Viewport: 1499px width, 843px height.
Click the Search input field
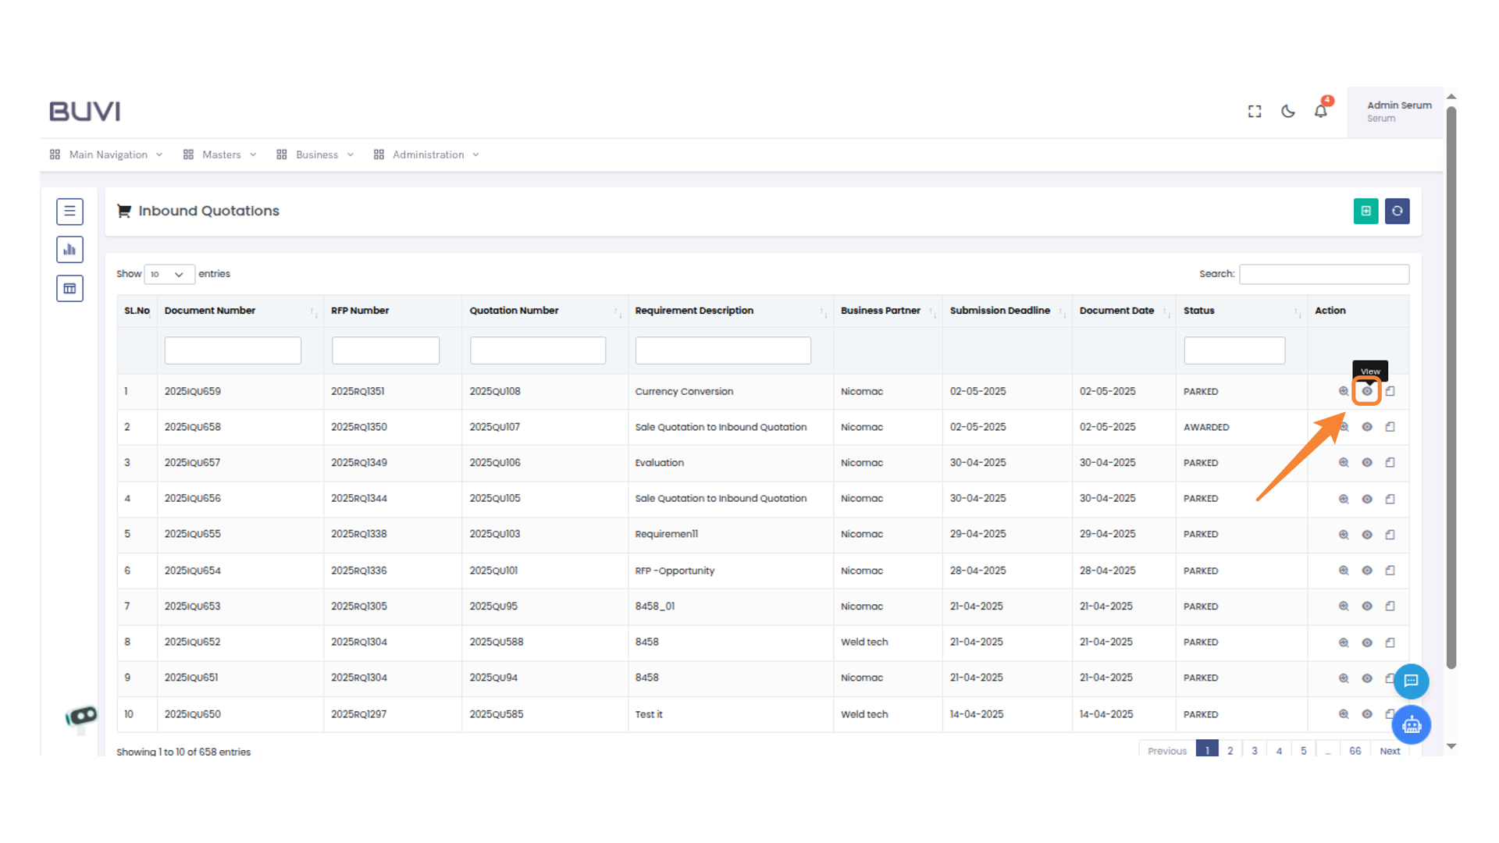1323,274
